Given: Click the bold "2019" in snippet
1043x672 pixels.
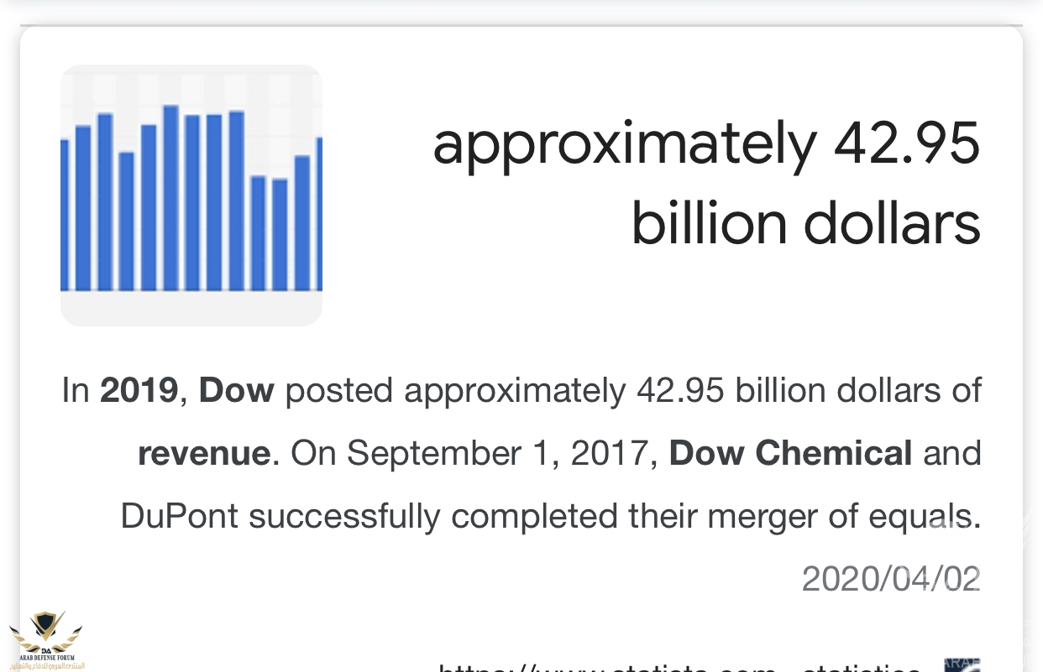Looking at the screenshot, I should pyautogui.click(x=139, y=391).
